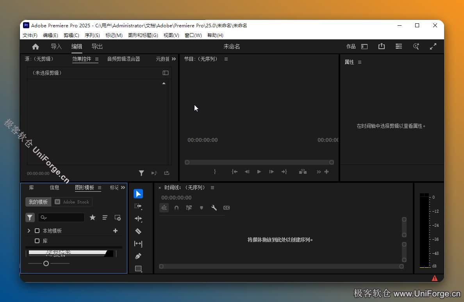This screenshot has height=302, width=464.
Task: Select the Razor tool
Action: pos(138,231)
